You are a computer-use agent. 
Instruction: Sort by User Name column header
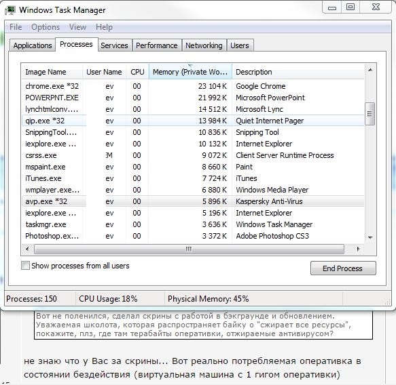point(104,72)
